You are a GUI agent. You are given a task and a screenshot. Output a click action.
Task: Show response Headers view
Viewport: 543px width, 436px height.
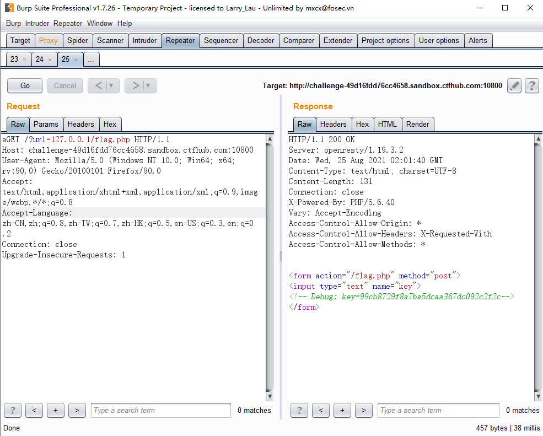coord(334,125)
